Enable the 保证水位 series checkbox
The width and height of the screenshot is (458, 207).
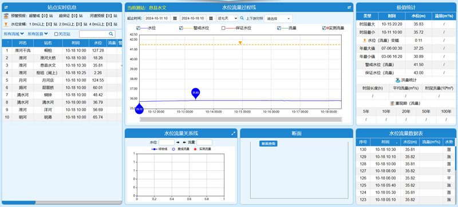223,28
